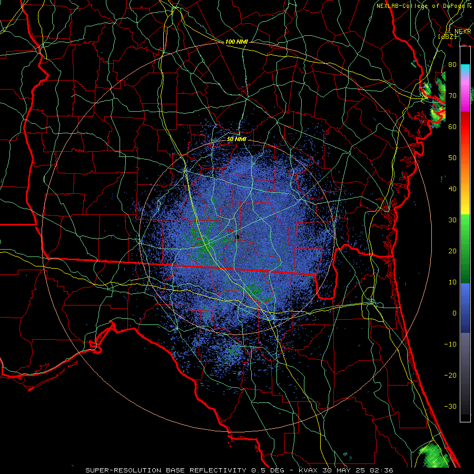
Task: Click the 70 value on the dBZ scale
Action: (x=452, y=95)
